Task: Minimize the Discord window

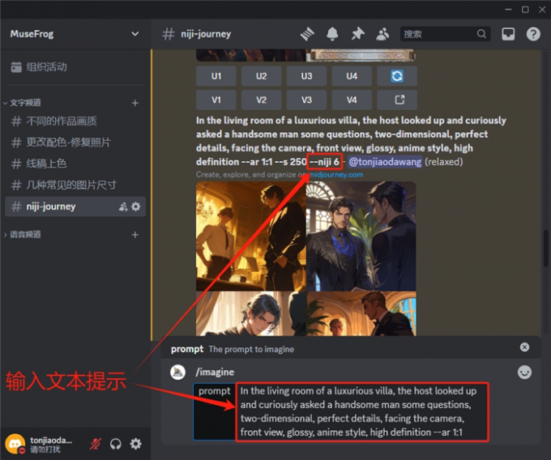Action: click(508, 10)
